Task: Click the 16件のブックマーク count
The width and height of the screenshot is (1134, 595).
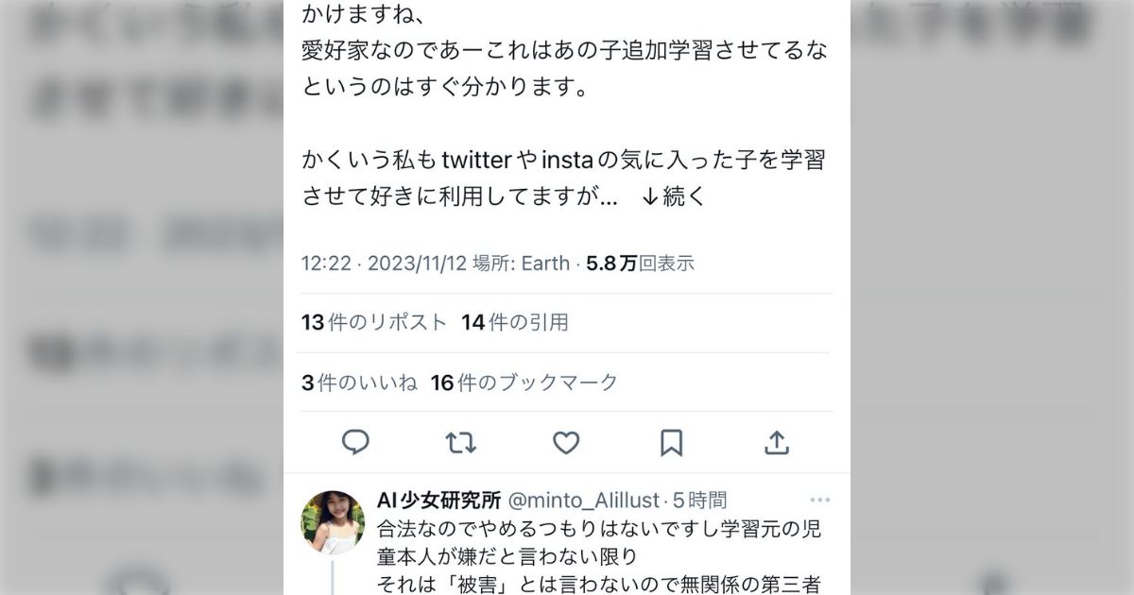Action: point(524,382)
